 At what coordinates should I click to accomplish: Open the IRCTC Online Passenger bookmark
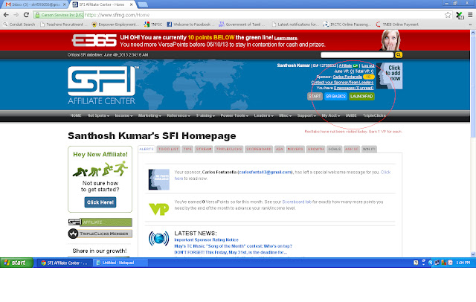(x=347, y=25)
